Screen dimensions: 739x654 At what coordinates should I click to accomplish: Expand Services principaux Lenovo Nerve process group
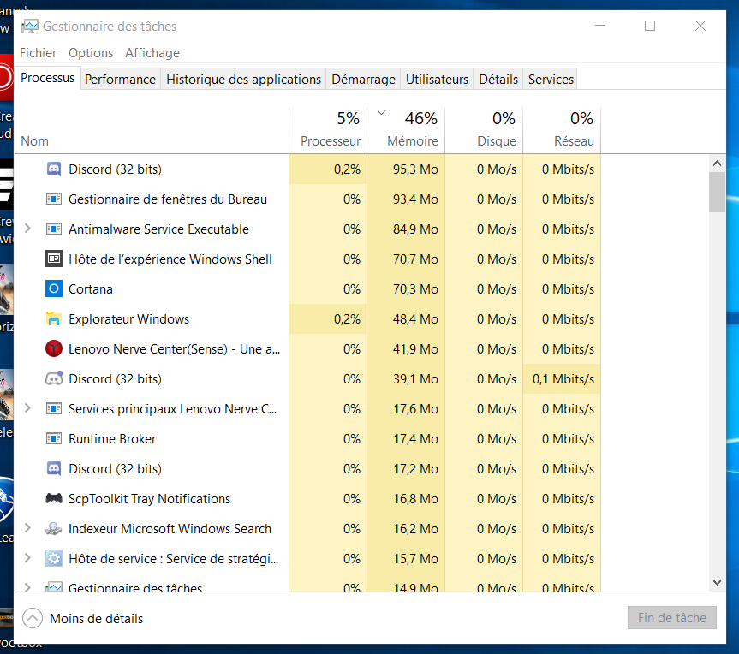pyautogui.click(x=27, y=408)
